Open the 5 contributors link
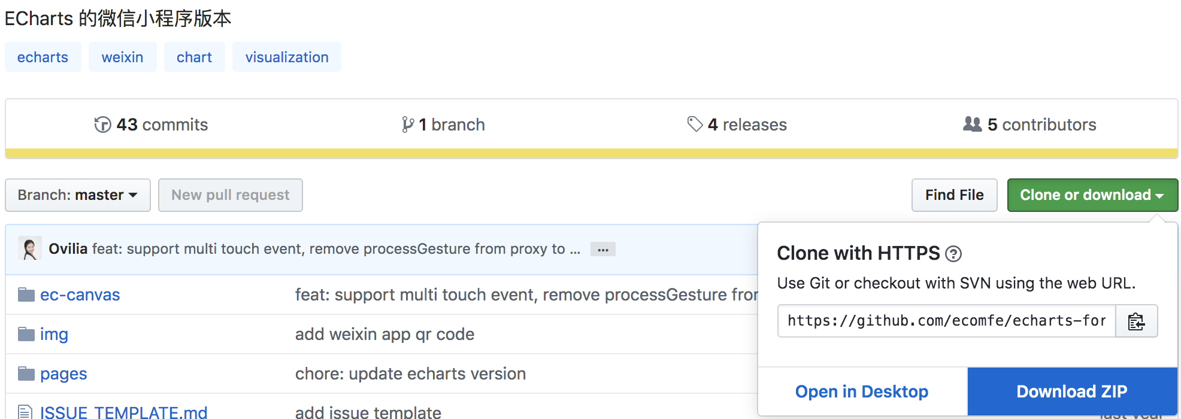The width and height of the screenshot is (1181, 419). coord(1030,125)
